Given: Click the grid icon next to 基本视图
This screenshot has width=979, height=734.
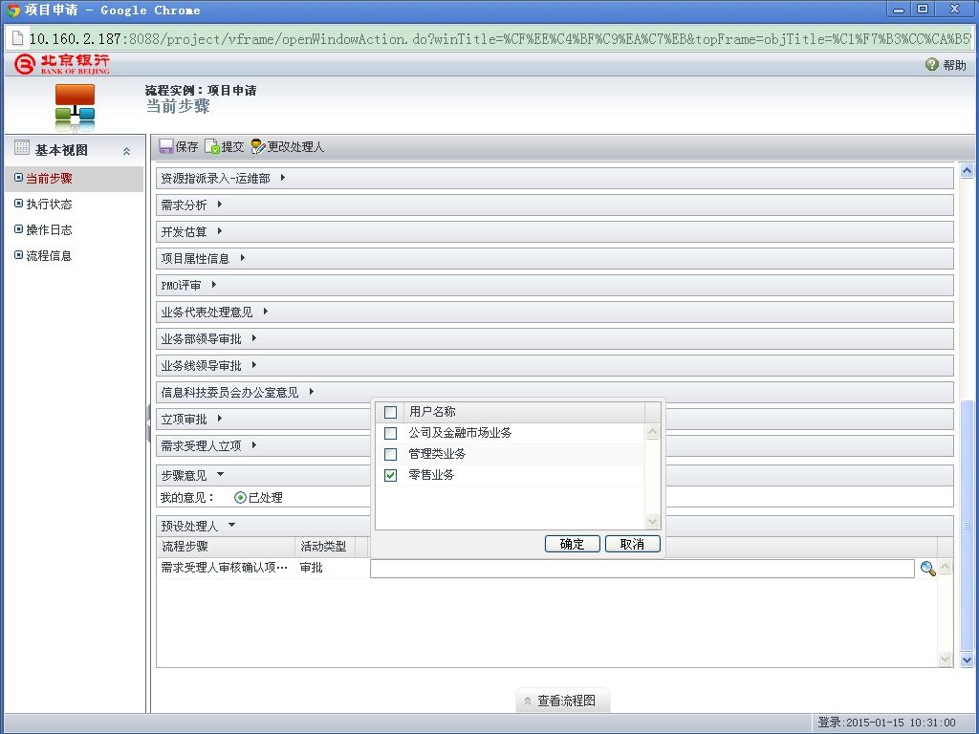Looking at the screenshot, I should (22, 148).
